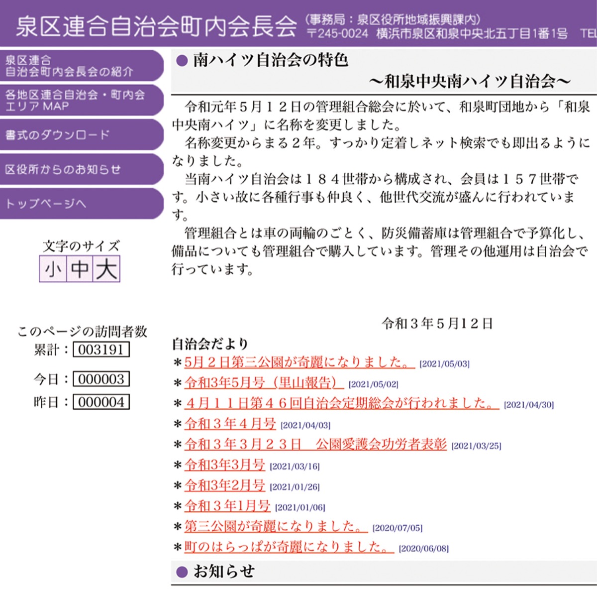Open 町のはらっぱが奇麗になりました。 link
This screenshot has width=597, height=589.
pos(289,547)
